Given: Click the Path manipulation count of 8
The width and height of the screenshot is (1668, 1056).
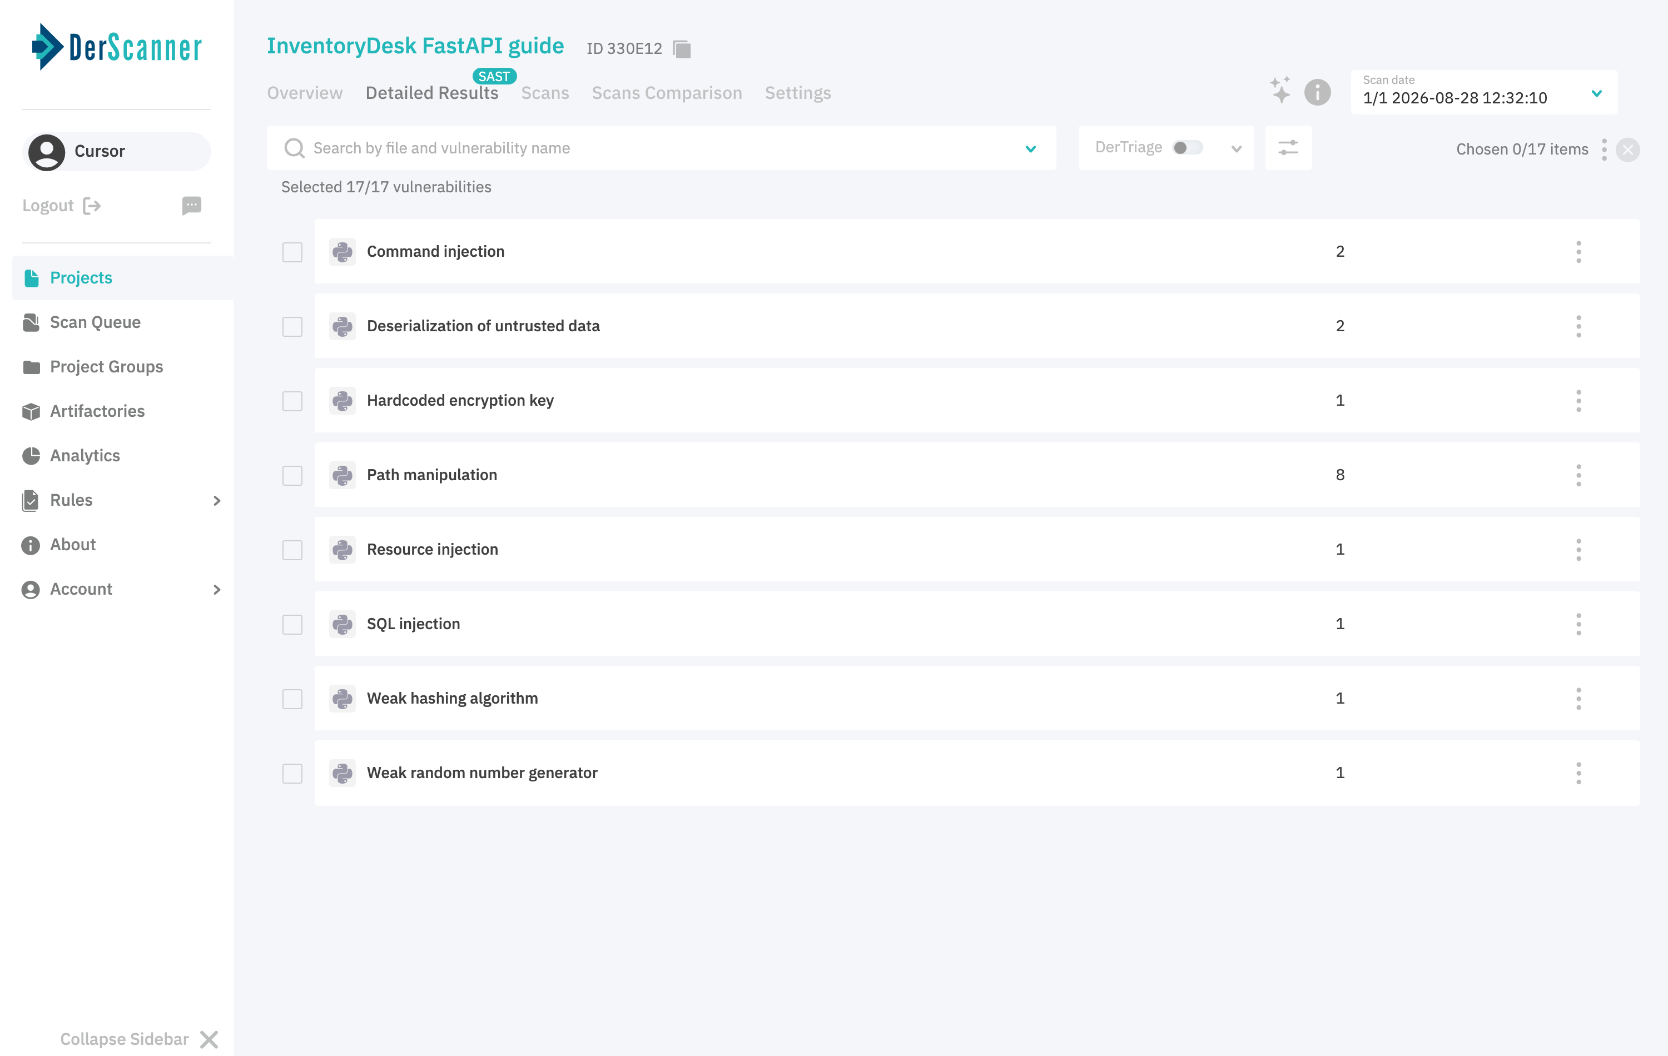Looking at the screenshot, I should pyautogui.click(x=1341, y=475).
